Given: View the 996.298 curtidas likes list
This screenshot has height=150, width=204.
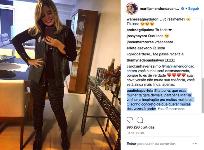Looking at the screenshot, I should coord(140,127).
